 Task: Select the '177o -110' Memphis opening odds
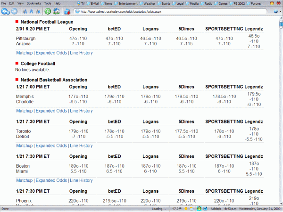[78, 97]
